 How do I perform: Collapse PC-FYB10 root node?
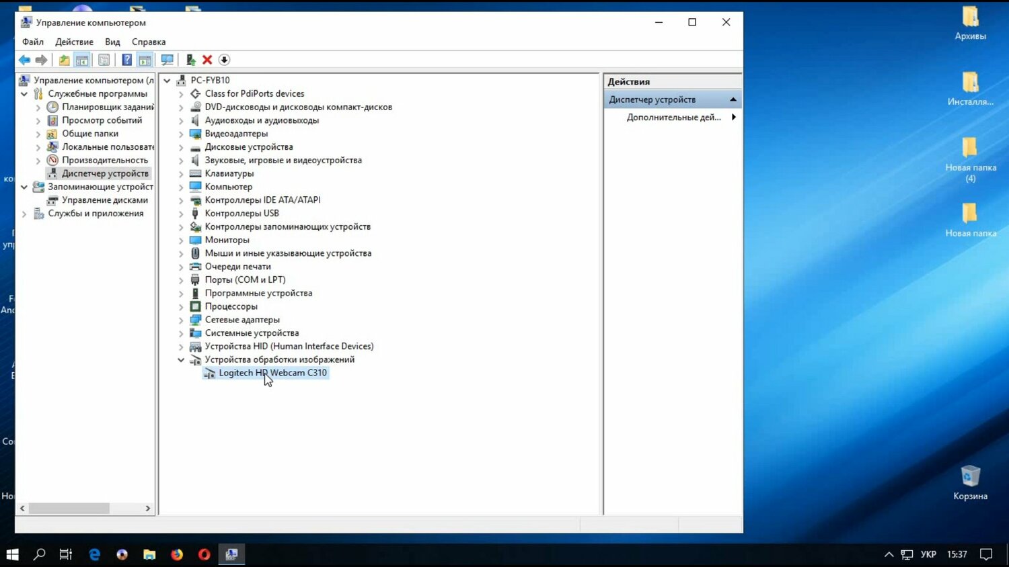(167, 81)
